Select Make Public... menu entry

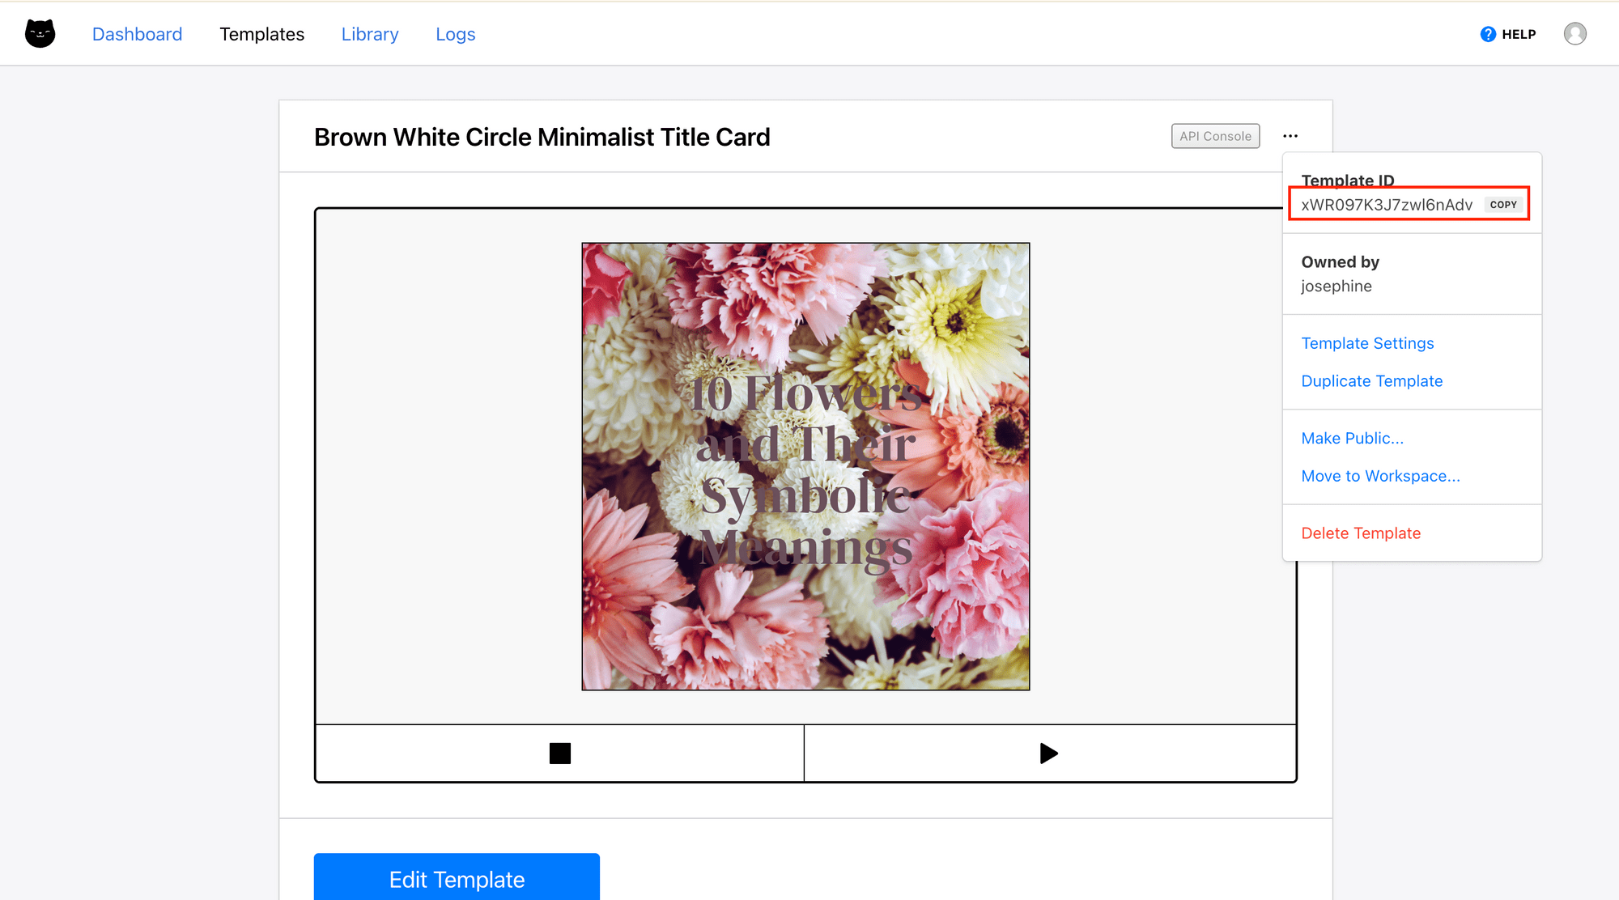coord(1352,438)
